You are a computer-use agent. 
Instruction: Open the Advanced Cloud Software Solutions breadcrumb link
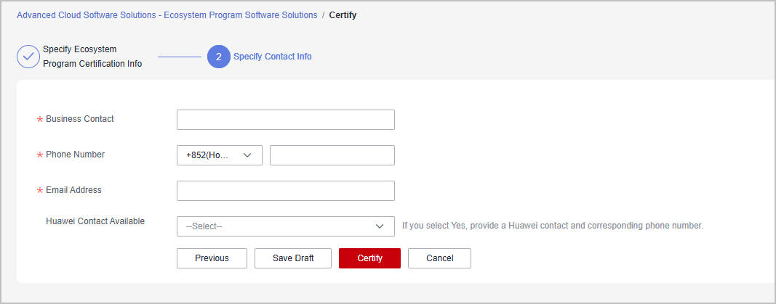[x=167, y=15]
